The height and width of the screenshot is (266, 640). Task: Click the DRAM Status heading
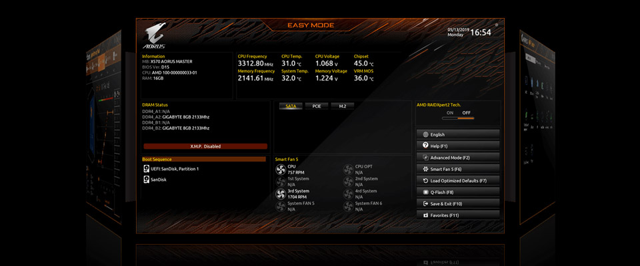[x=155, y=104]
